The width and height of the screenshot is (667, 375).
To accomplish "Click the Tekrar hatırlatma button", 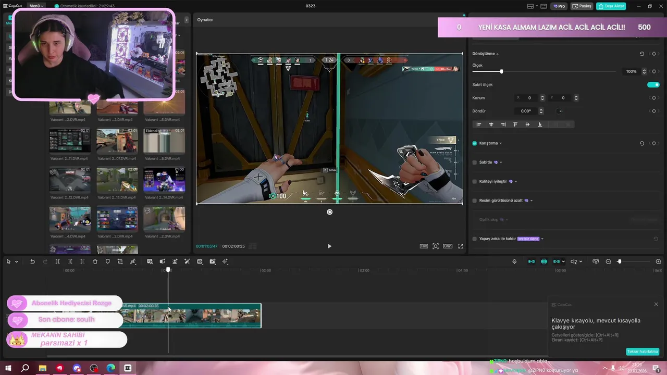I will (x=643, y=352).
